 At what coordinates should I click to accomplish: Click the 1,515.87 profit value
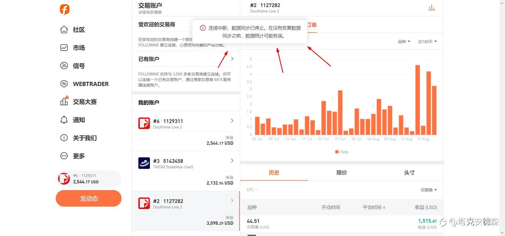coord(427,221)
